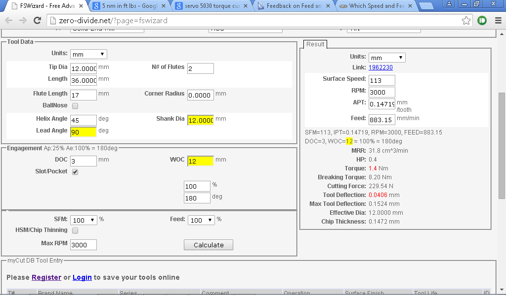The width and height of the screenshot is (506, 297).
Task: Click the browser back arrow
Action: [x=9, y=21]
